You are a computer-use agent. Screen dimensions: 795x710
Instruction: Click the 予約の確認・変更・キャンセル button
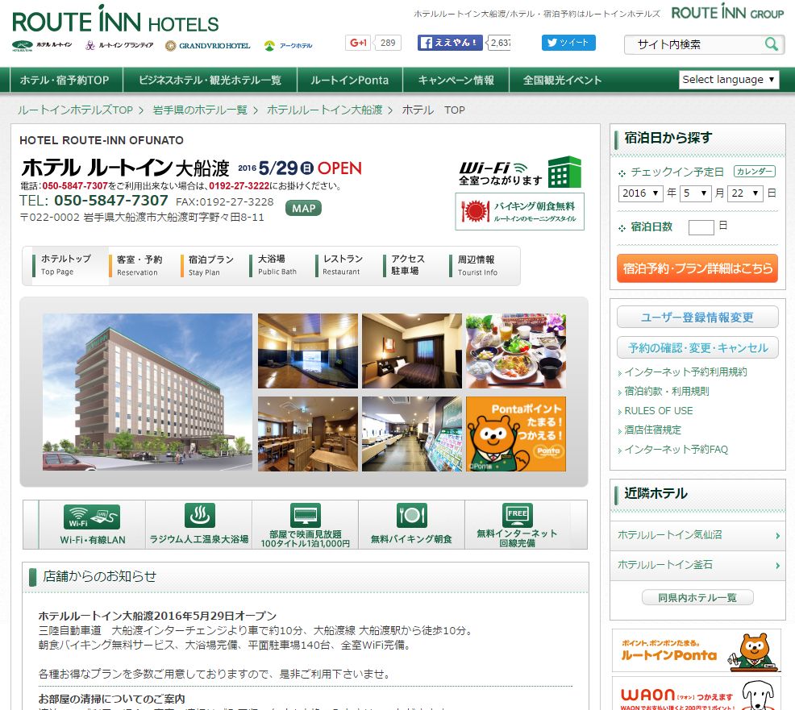point(697,347)
